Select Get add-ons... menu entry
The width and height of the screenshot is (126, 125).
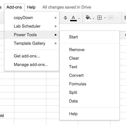pyautogui.click(x=32, y=56)
